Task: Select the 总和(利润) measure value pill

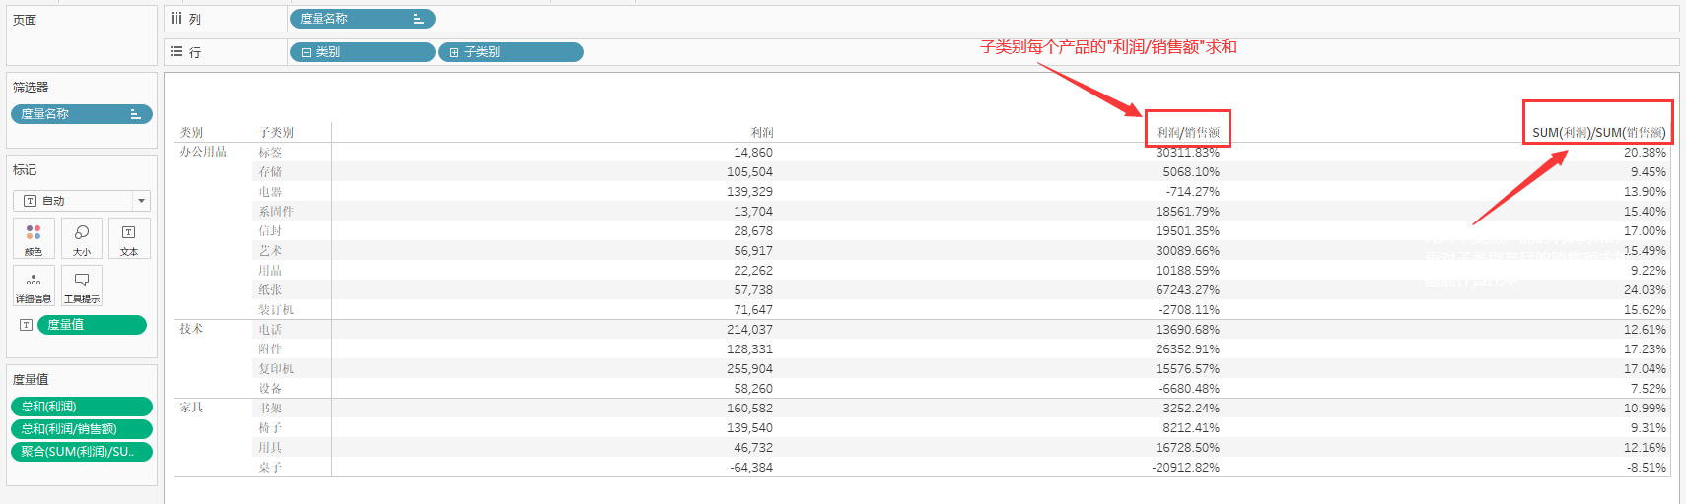Action: pyautogui.click(x=82, y=407)
